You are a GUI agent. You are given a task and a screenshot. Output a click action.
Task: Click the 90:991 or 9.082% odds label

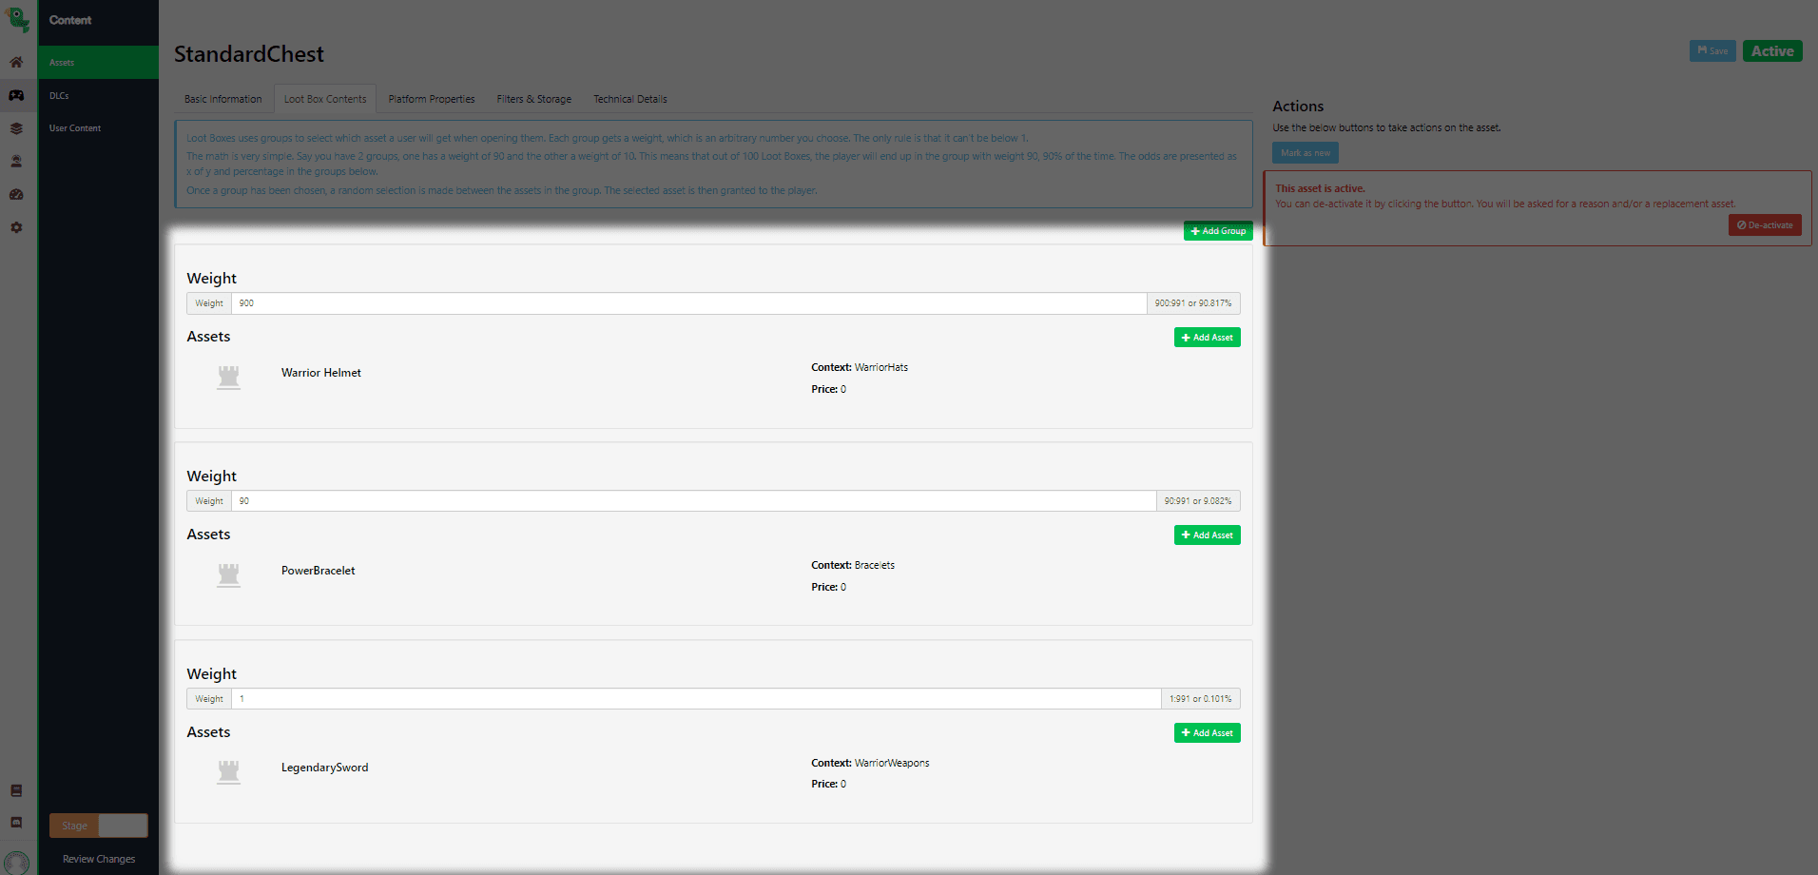click(x=1198, y=501)
